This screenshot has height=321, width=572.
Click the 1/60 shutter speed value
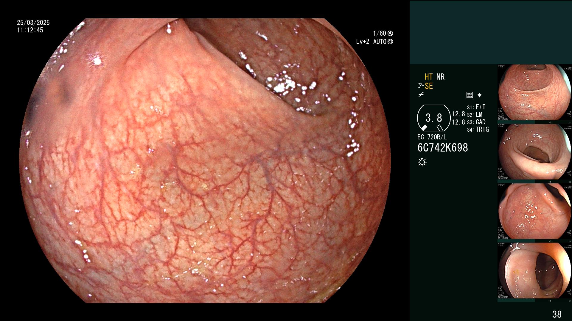click(x=380, y=33)
